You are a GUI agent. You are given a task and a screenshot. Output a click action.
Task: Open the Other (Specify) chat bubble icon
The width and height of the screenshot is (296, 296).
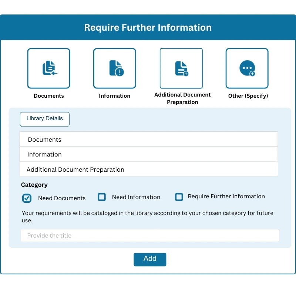pos(247,68)
